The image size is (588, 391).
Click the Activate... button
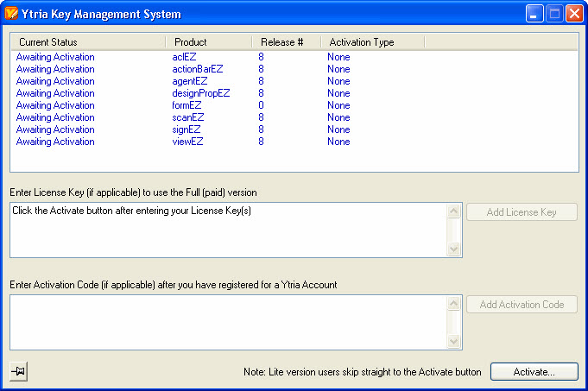point(534,371)
